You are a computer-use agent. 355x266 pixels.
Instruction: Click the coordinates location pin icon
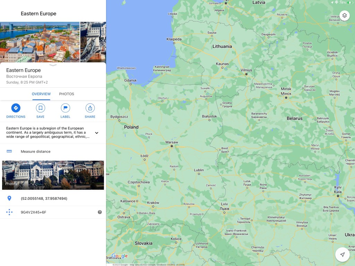point(9,198)
